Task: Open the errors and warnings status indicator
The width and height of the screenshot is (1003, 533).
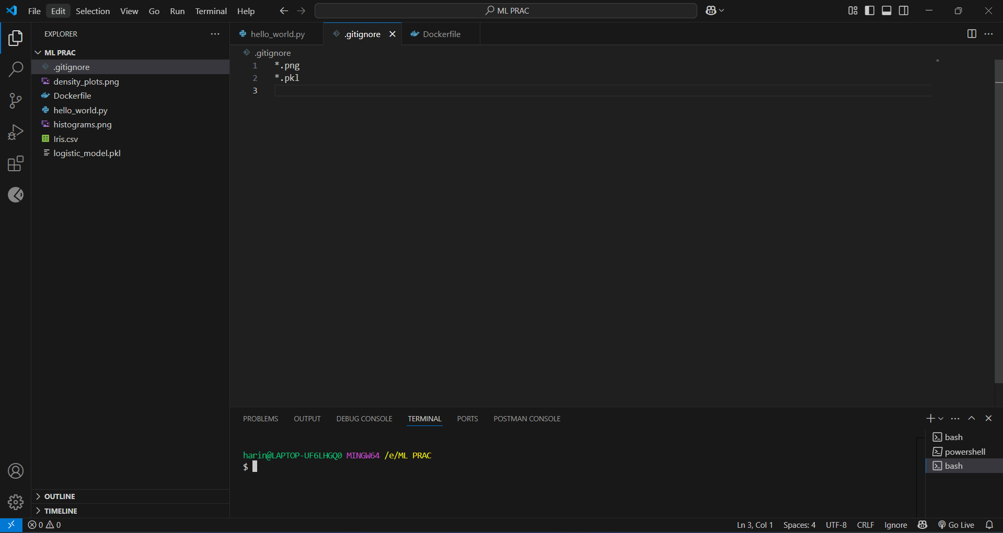Action: point(44,525)
